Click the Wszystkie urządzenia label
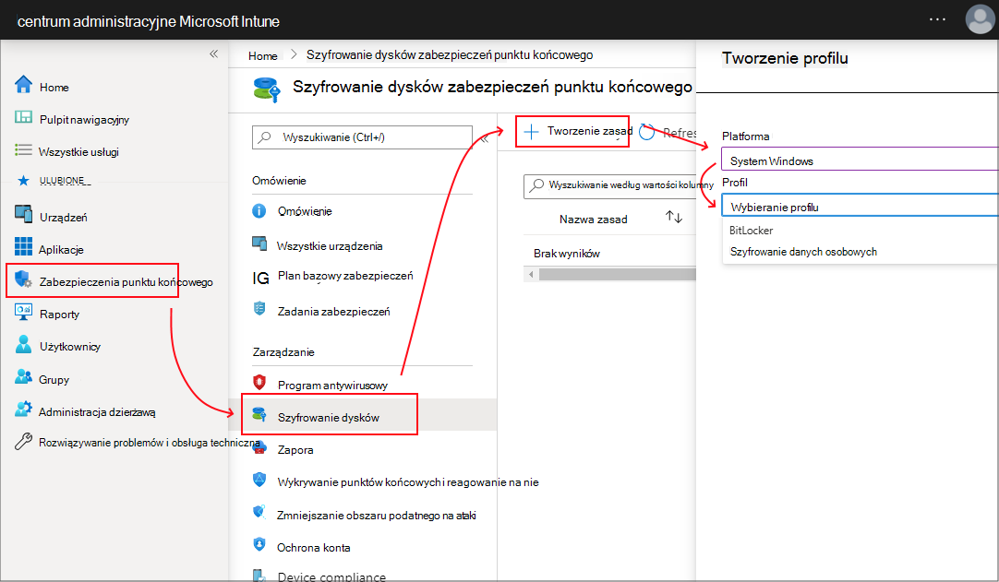999x582 pixels. [x=330, y=245]
